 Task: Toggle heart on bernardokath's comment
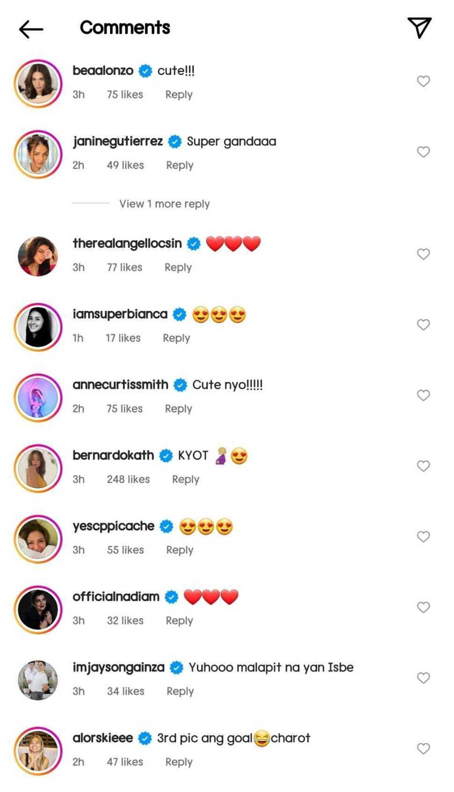pos(423,466)
